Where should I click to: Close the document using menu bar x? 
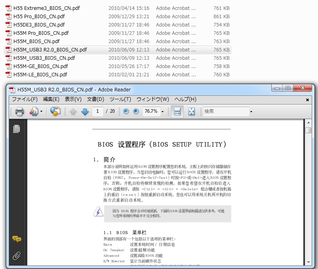click(x=307, y=100)
